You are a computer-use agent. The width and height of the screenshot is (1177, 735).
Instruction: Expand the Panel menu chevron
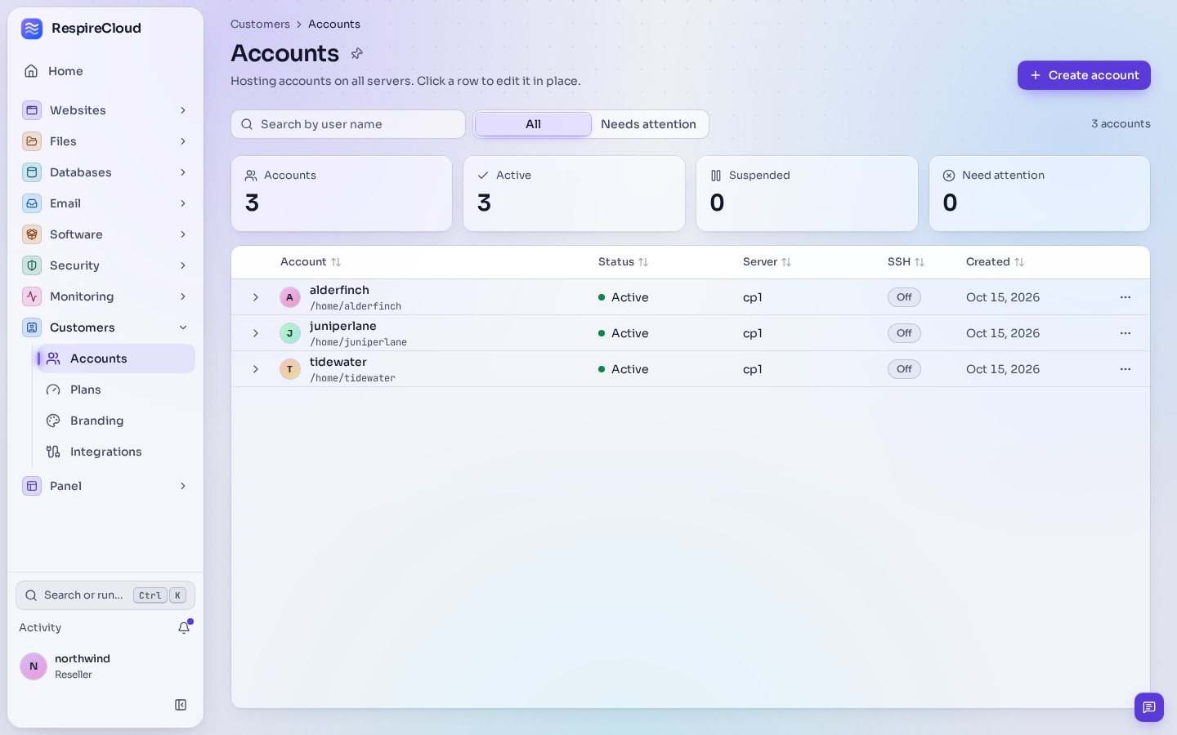(x=183, y=486)
